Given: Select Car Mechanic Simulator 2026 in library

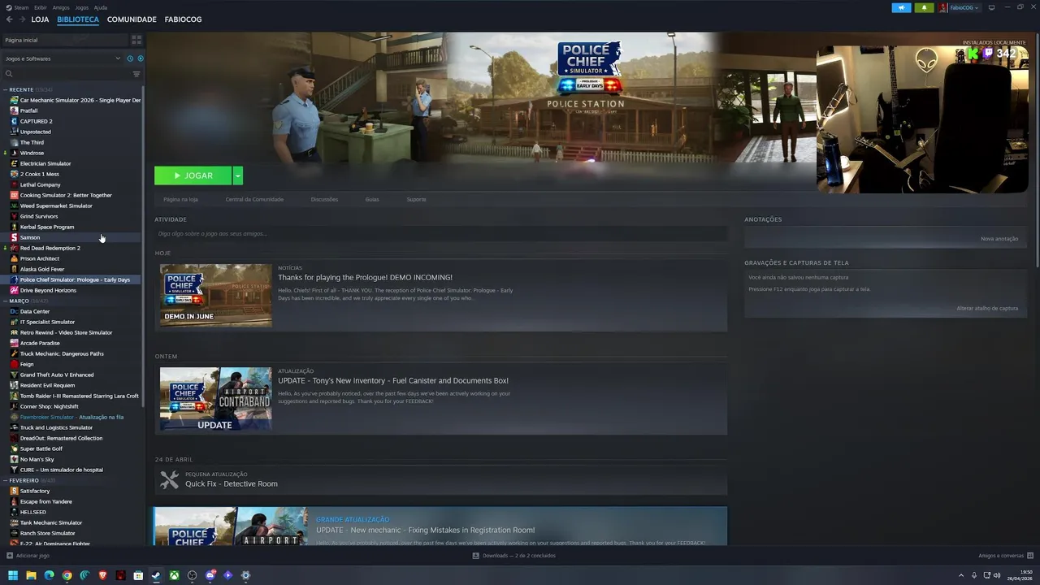Looking at the screenshot, I should (75, 100).
